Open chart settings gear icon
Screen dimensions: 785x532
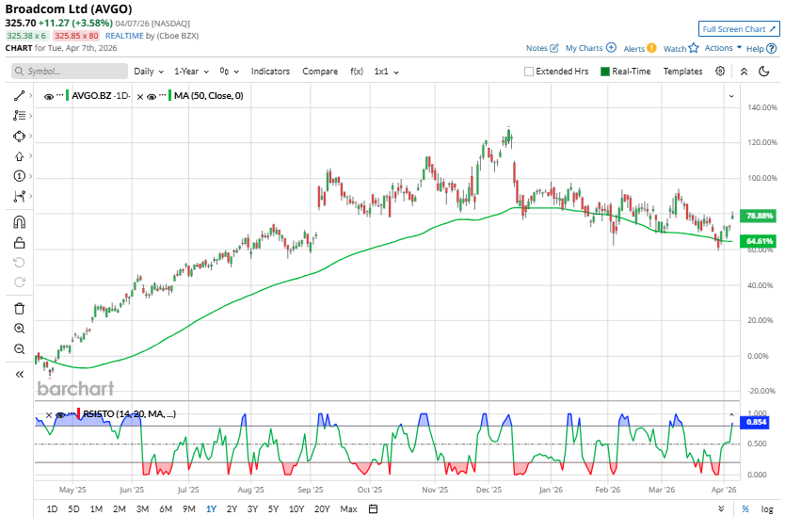[720, 72]
